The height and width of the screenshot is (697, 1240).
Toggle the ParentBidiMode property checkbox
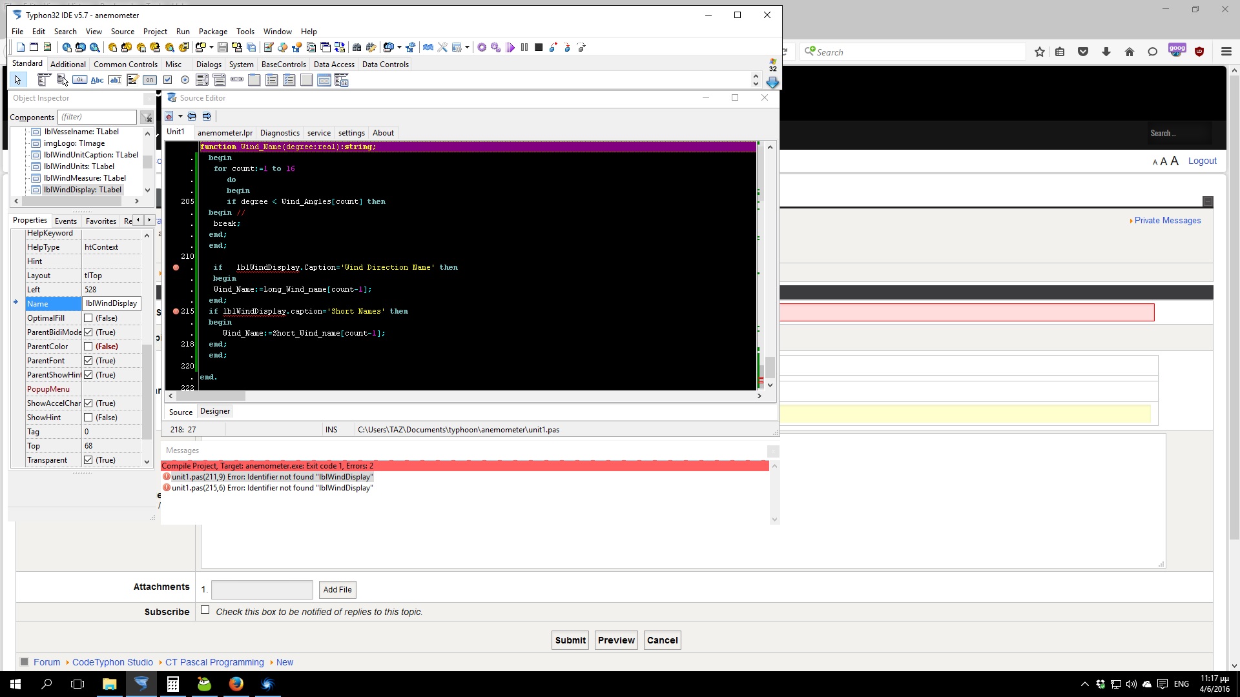pyautogui.click(x=88, y=332)
